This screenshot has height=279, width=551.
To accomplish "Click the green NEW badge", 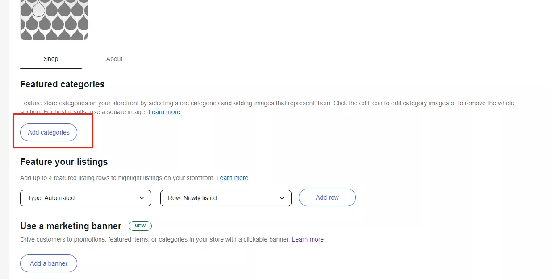I will pyautogui.click(x=140, y=226).
